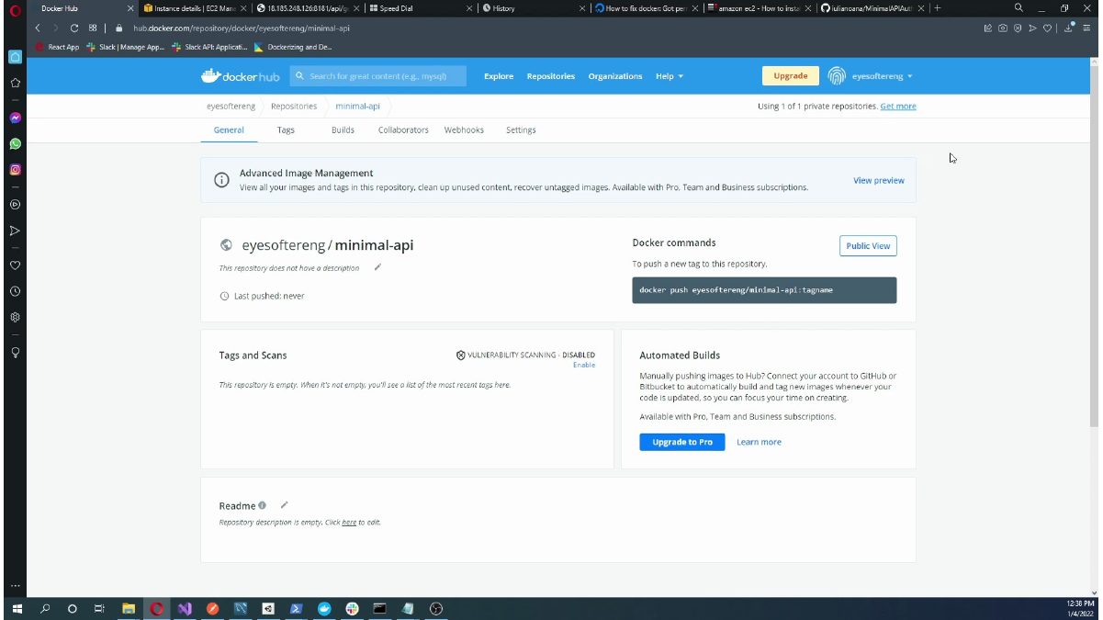The width and height of the screenshot is (1103, 620).
Task: Open WhatsApp in the Opera sidebar
Action: tap(15, 144)
